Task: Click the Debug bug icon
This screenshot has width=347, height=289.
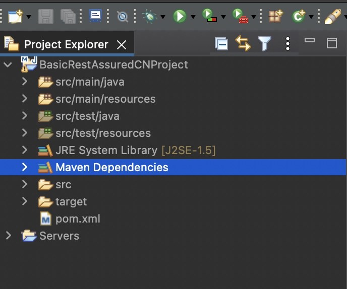Action: point(150,16)
